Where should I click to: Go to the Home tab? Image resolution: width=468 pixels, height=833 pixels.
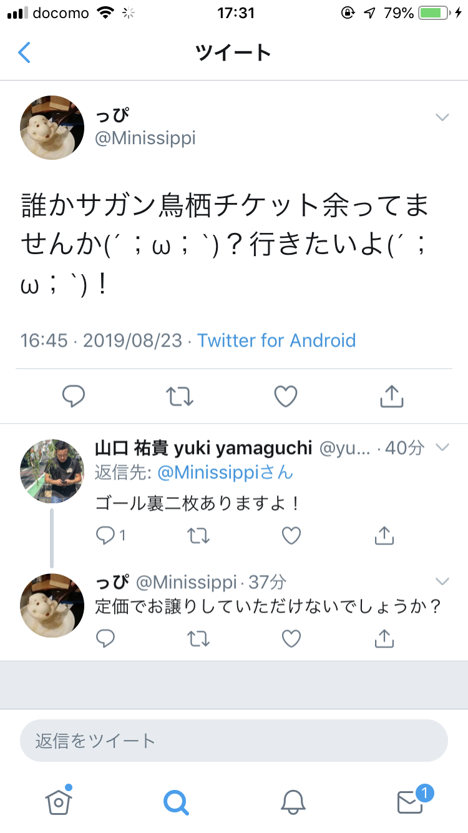pos(59,802)
